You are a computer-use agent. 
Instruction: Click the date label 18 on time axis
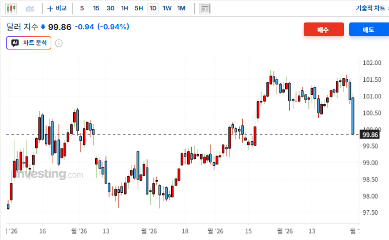tap(185, 231)
